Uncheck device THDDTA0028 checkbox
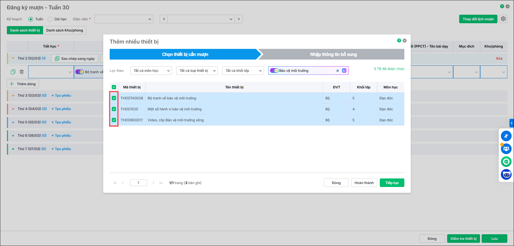Screen dimensions: 514x246 [x=114, y=98]
